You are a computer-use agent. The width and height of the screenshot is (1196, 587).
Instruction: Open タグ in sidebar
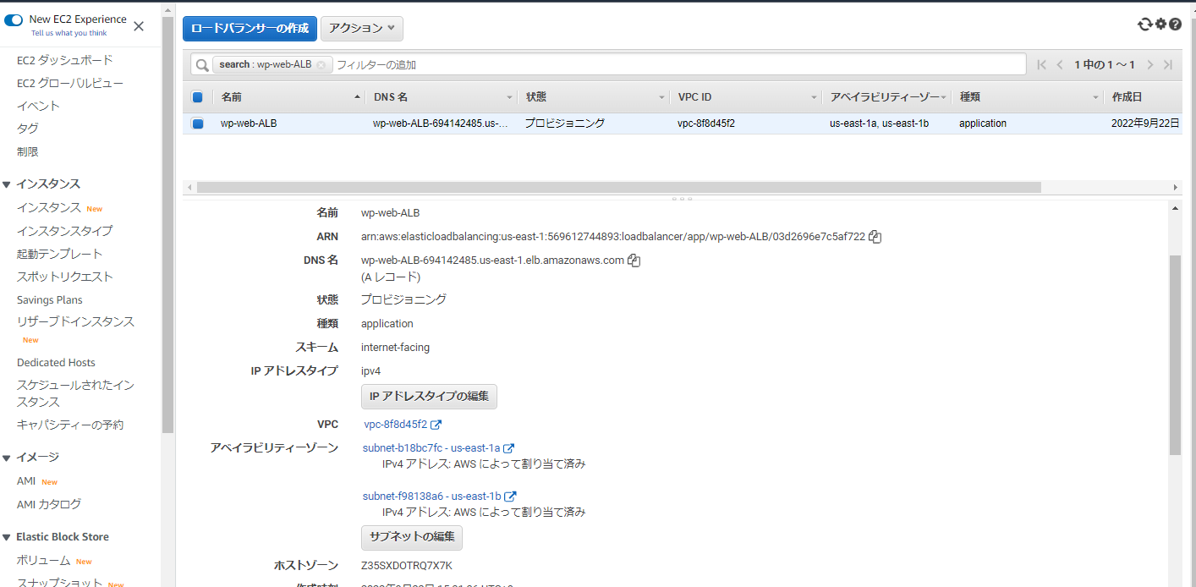27,129
